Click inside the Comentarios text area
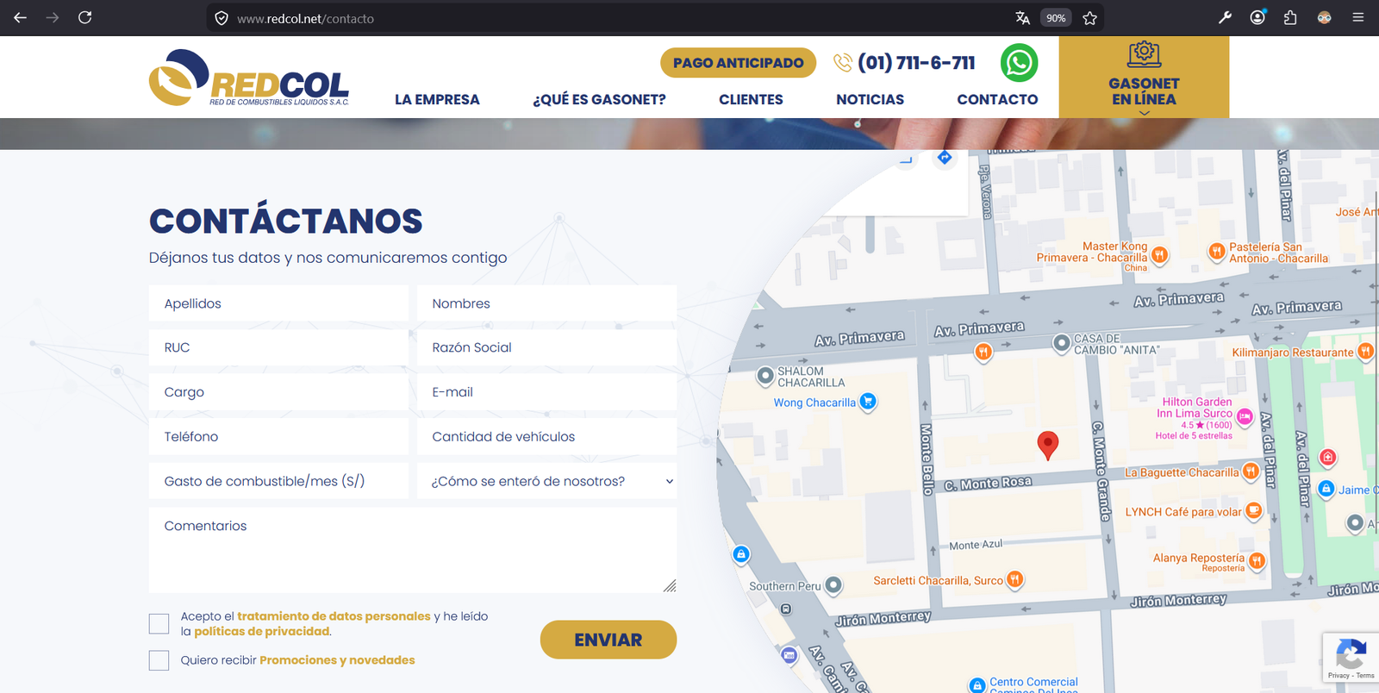Image resolution: width=1379 pixels, height=693 pixels. pyautogui.click(x=413, y=550)
